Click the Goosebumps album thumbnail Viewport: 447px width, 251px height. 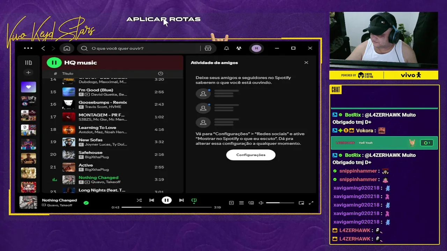click(68, 104)
